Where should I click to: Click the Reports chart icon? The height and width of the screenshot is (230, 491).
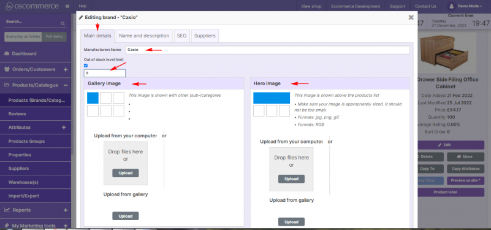coord(7,210)
